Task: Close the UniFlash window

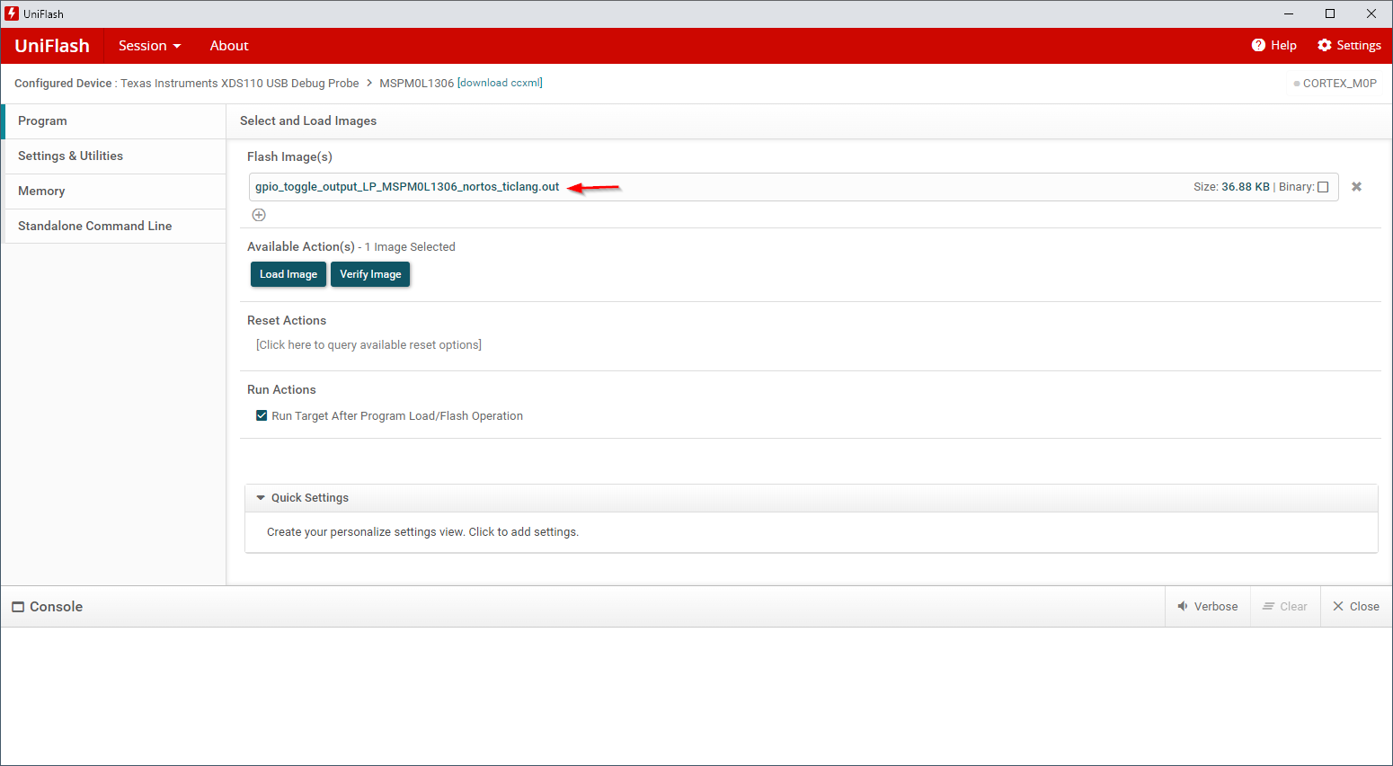Action: click(x=1371, y=13)
